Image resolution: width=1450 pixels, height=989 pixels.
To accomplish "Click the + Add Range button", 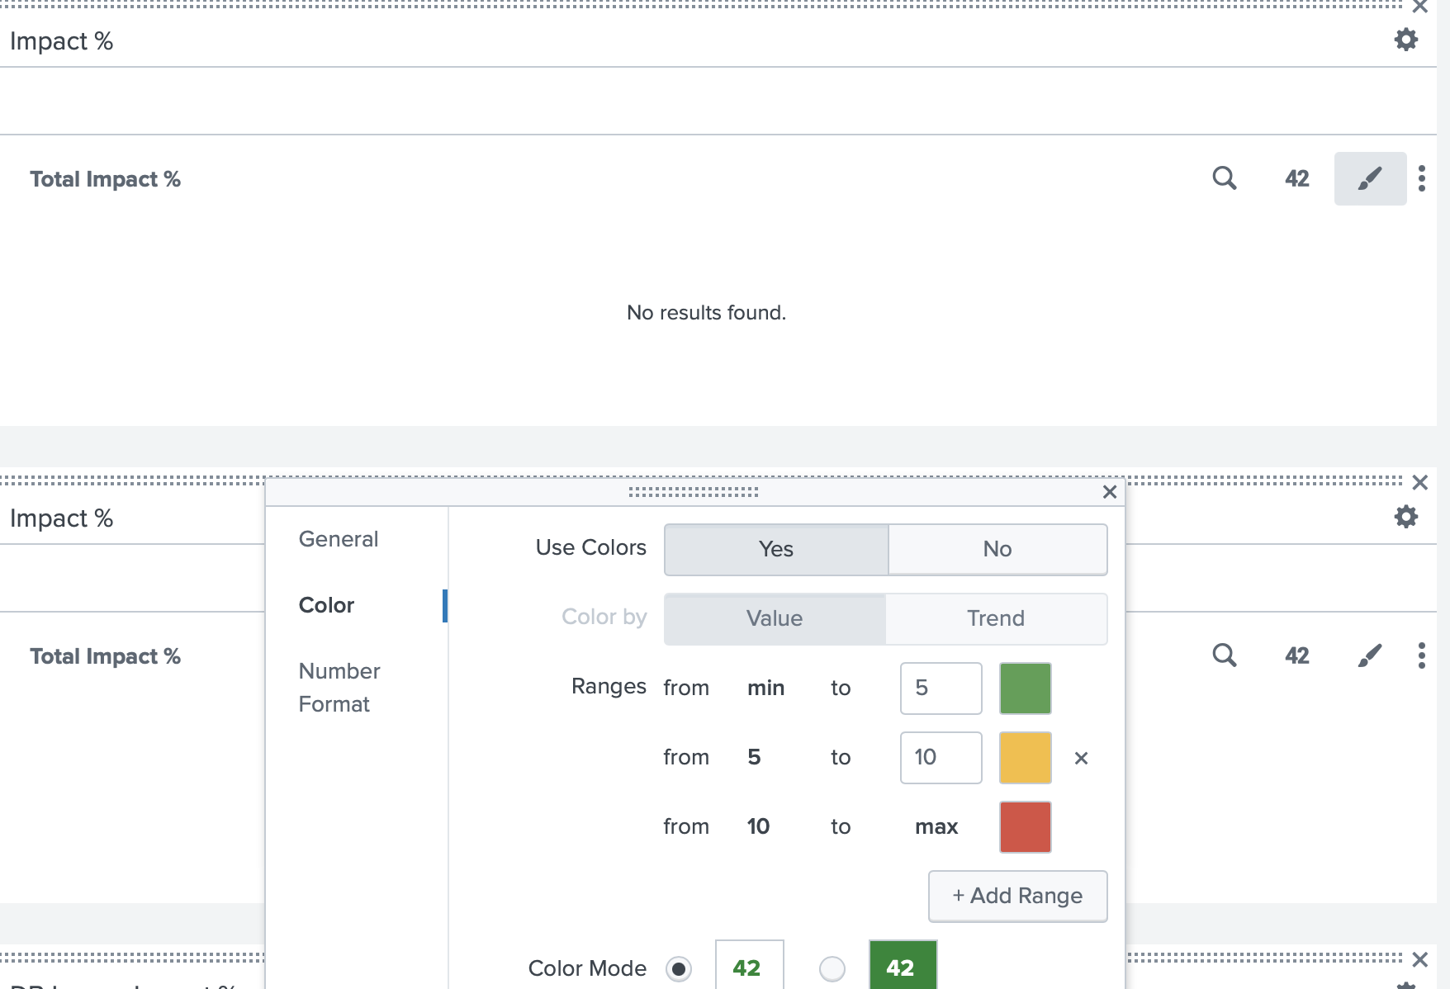I will pyautogui.click(x=1017, y=896).
